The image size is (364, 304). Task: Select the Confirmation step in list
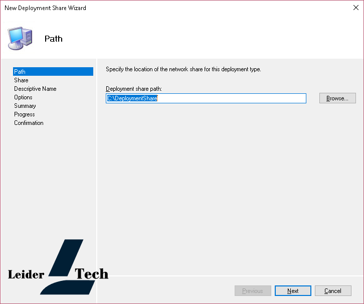tap(29, 123)
